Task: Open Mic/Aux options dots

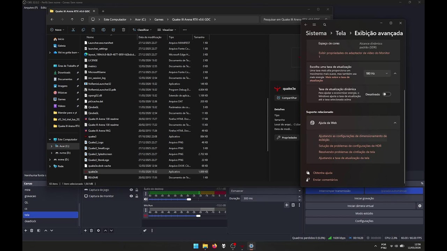Action: [146, 210]
